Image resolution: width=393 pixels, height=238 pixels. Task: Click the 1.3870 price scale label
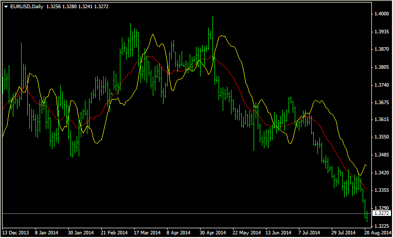[x=383, y=50]
